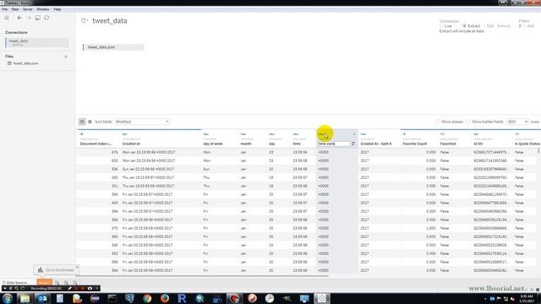Open the File menu
Screen dimensions: 541x304
[x=5, y=9]
